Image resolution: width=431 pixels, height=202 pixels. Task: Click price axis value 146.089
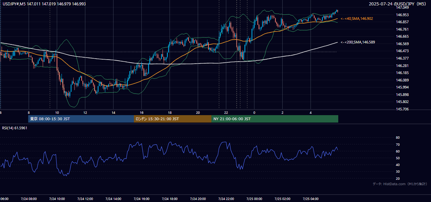tap(402, 80)
